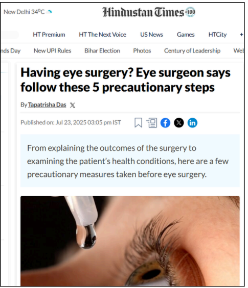The image size is (248, 288).
Task: Open the article summary icon
Action: 152,122
